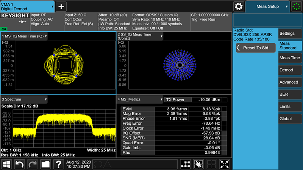Open help with the question mark icon
Viewport: 303px width, 170px height.
coord(58,164)
